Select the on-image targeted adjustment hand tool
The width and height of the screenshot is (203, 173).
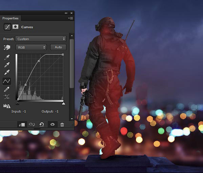7,47
